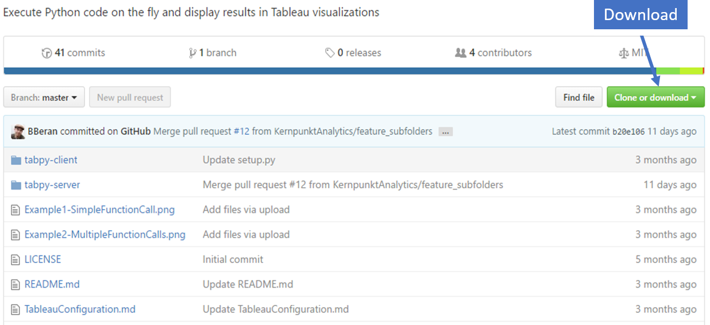
Task: Open the 4 contributors link
Action: 493,53
